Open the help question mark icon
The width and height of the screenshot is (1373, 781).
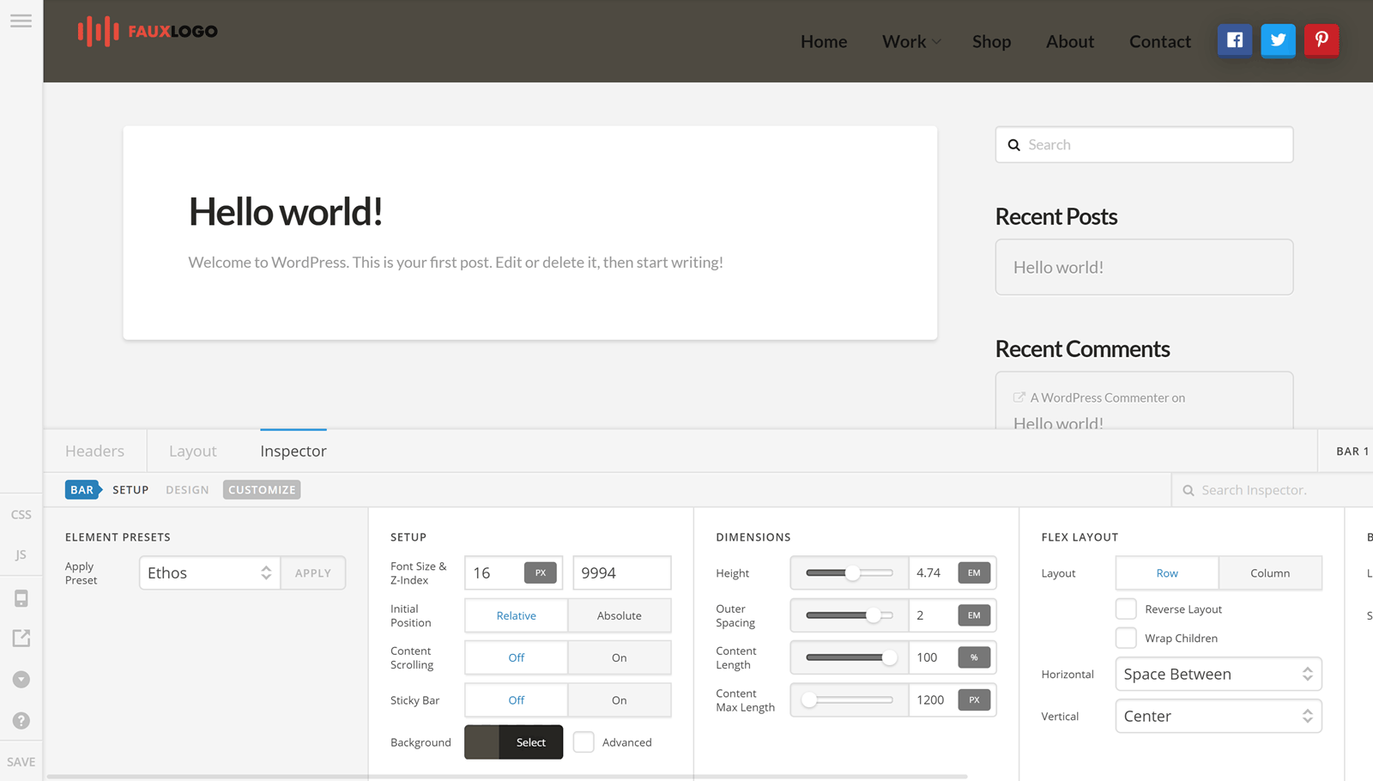(21, 721)
